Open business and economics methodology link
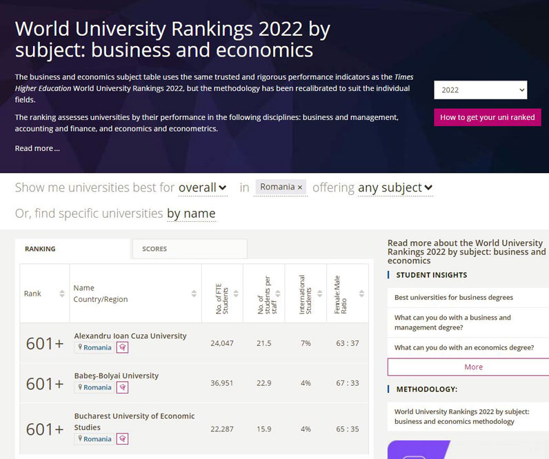The image size is (549, 459). (x=462, y=416)
